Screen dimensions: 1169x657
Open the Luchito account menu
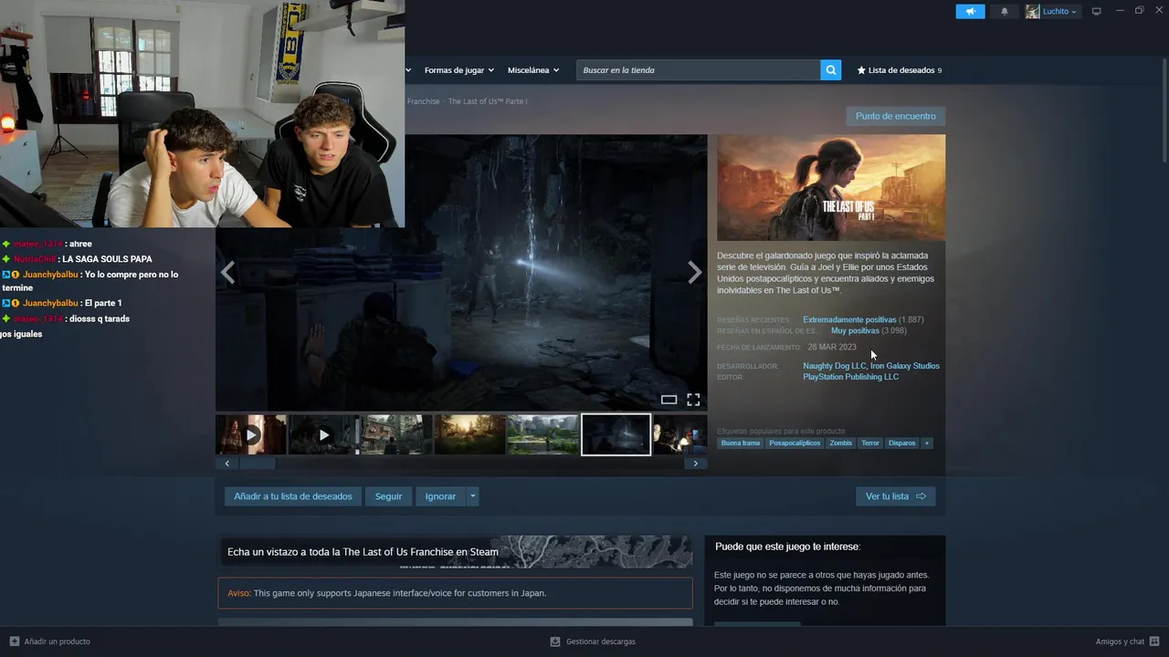point(1052,11)
